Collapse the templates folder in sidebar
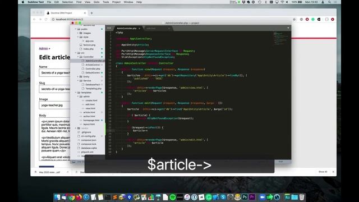The width and height of the screenshot is (359, 202). (76, 93)
